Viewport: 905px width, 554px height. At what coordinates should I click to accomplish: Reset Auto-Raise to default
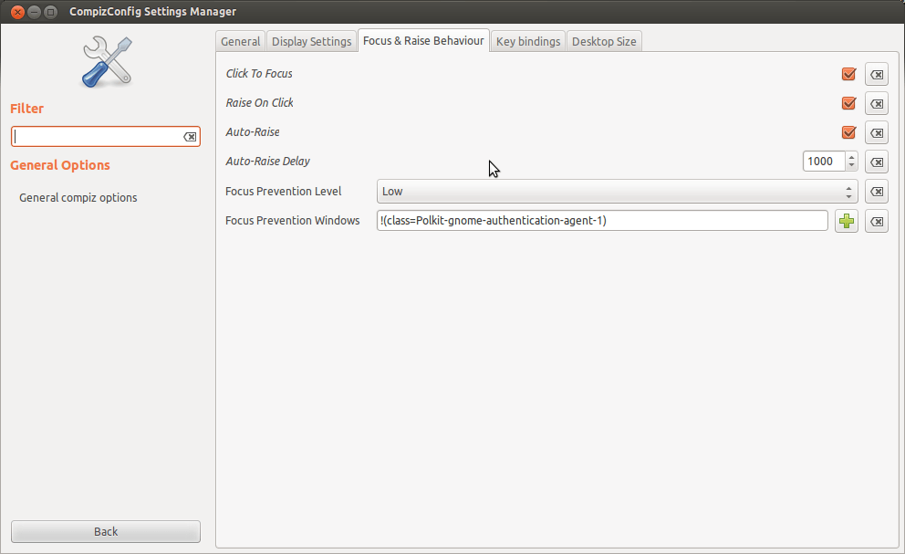(x=876, y=133)
